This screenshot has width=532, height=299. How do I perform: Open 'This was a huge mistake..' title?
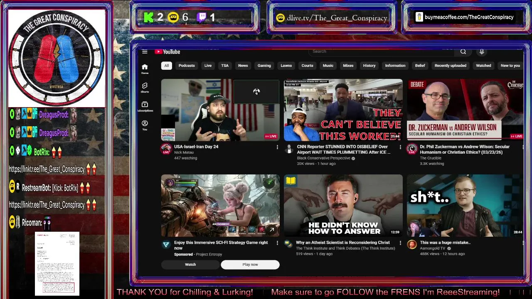click(x=445, y=243)
